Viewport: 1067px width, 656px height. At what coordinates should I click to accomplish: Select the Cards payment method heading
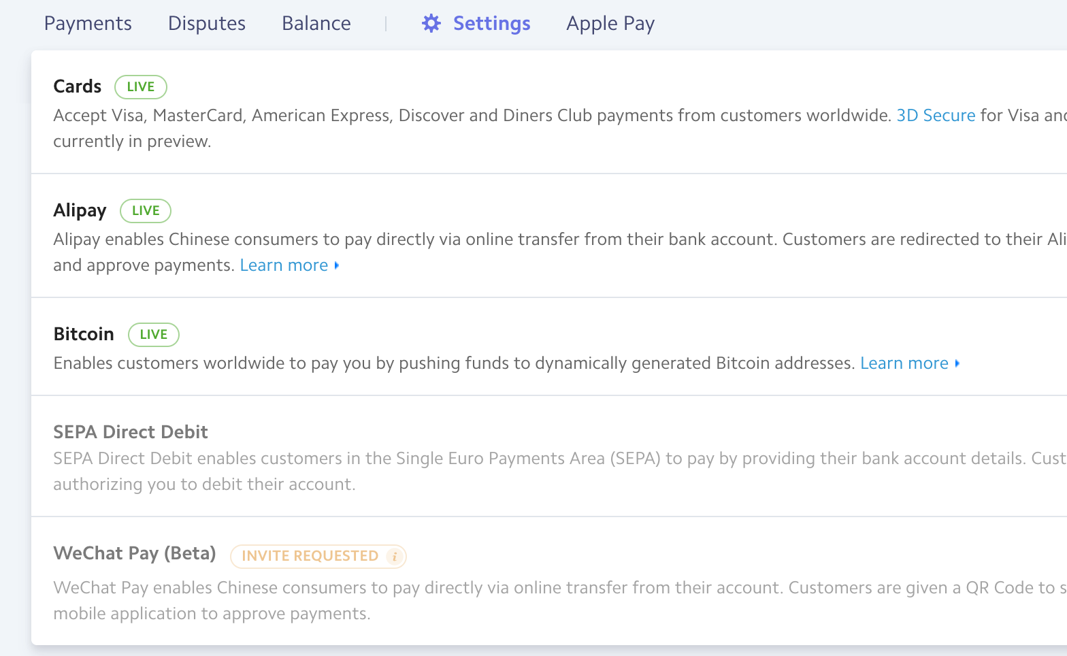[78, 86]
